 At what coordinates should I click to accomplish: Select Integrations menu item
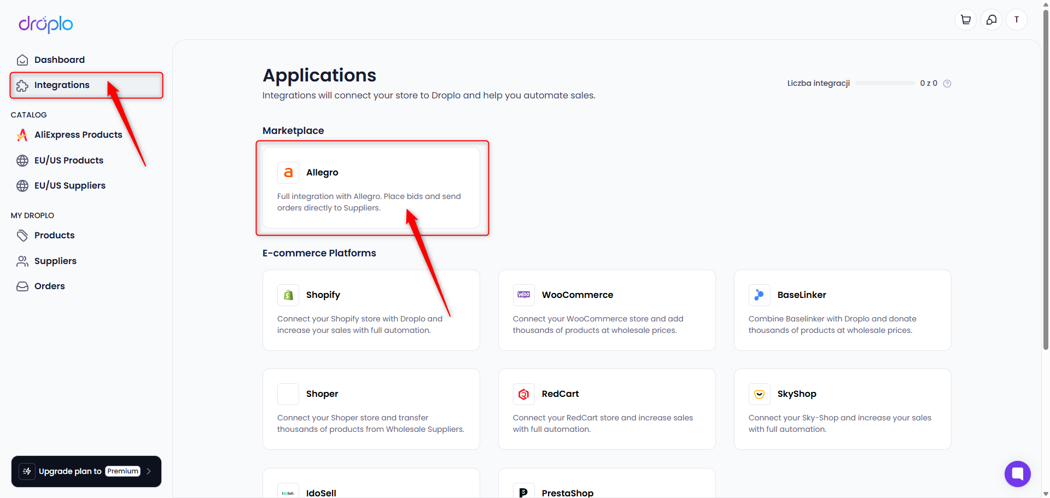tap(61, 85)
